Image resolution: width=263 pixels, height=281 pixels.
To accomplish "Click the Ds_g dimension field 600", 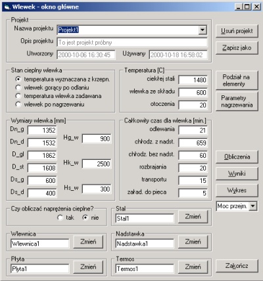I will click(42, 180).
